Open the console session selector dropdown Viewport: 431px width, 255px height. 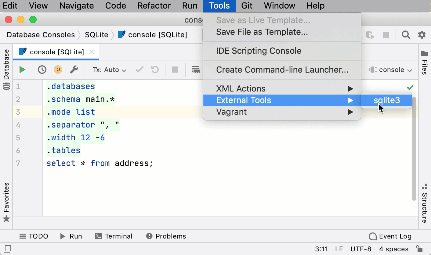click(390, 70)
